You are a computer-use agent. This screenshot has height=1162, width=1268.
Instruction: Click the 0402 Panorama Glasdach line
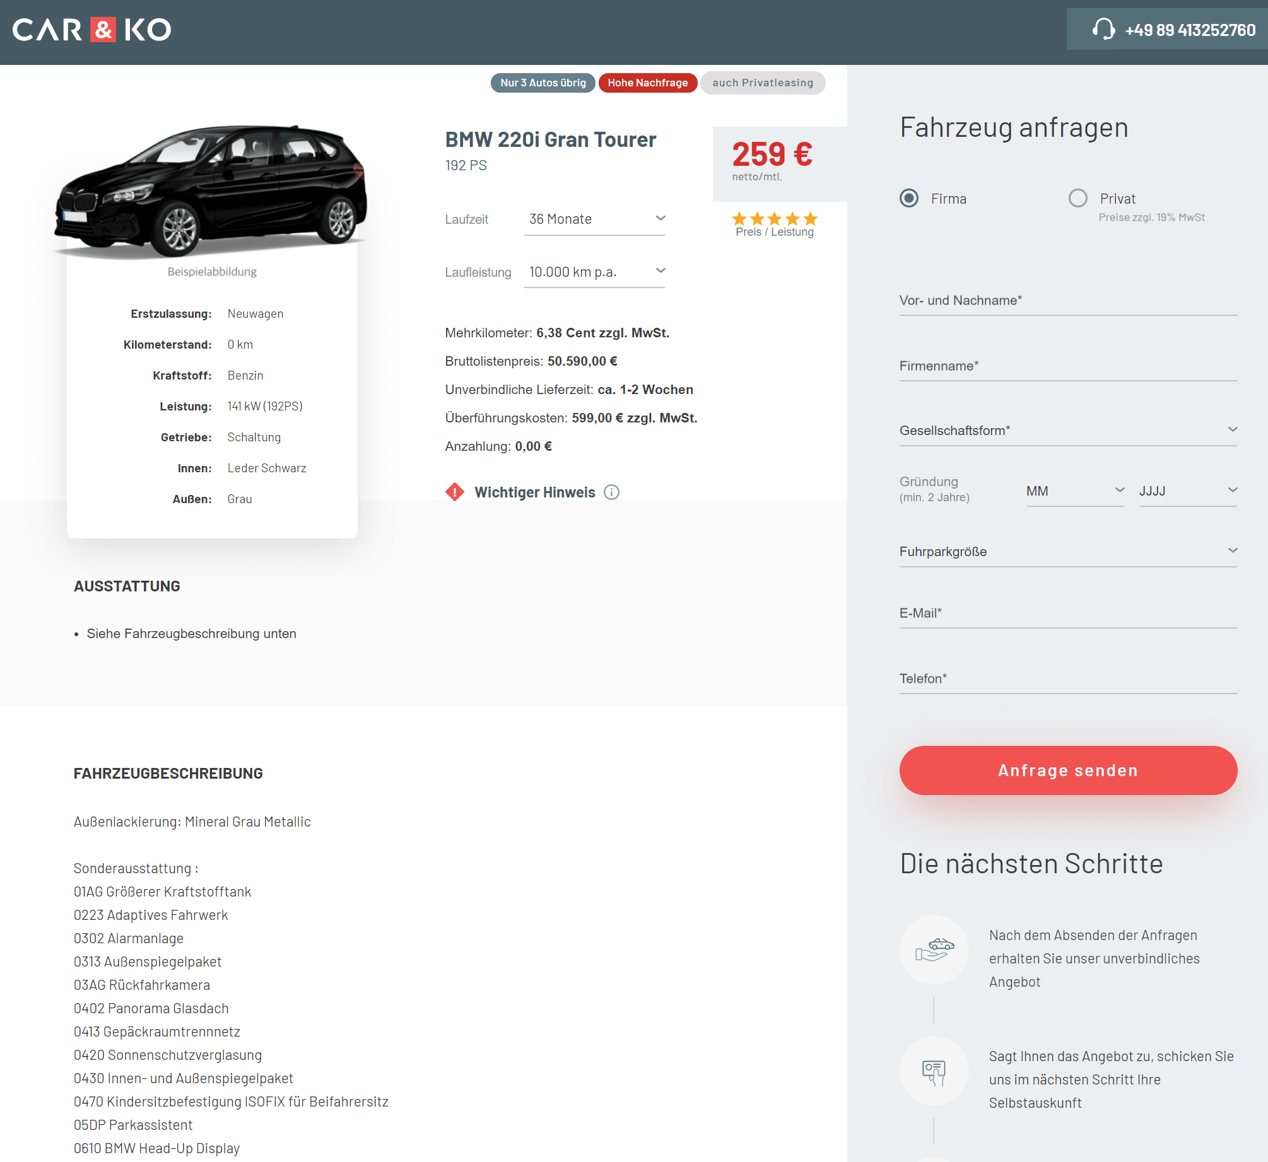(x=151, y=1009)
